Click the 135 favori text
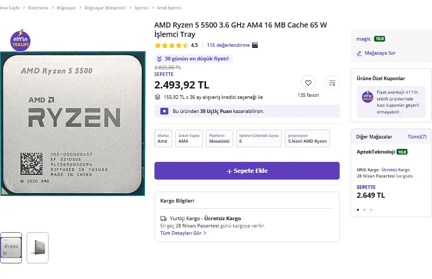Viewport: 432px width, 279px height. click(x=308, y=95)
